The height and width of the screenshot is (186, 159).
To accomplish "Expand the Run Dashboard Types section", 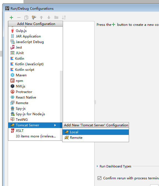I will coord(97,166).
